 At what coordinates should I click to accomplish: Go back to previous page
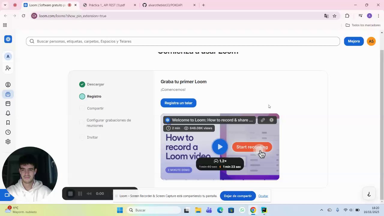[x=5, y=16]
